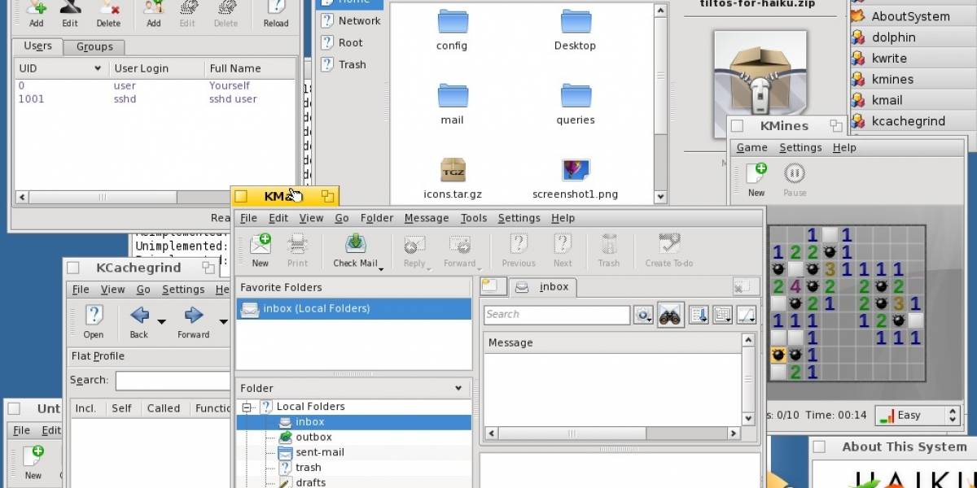
Task: Open KMail Tools menu
Action: click(473, 218)
